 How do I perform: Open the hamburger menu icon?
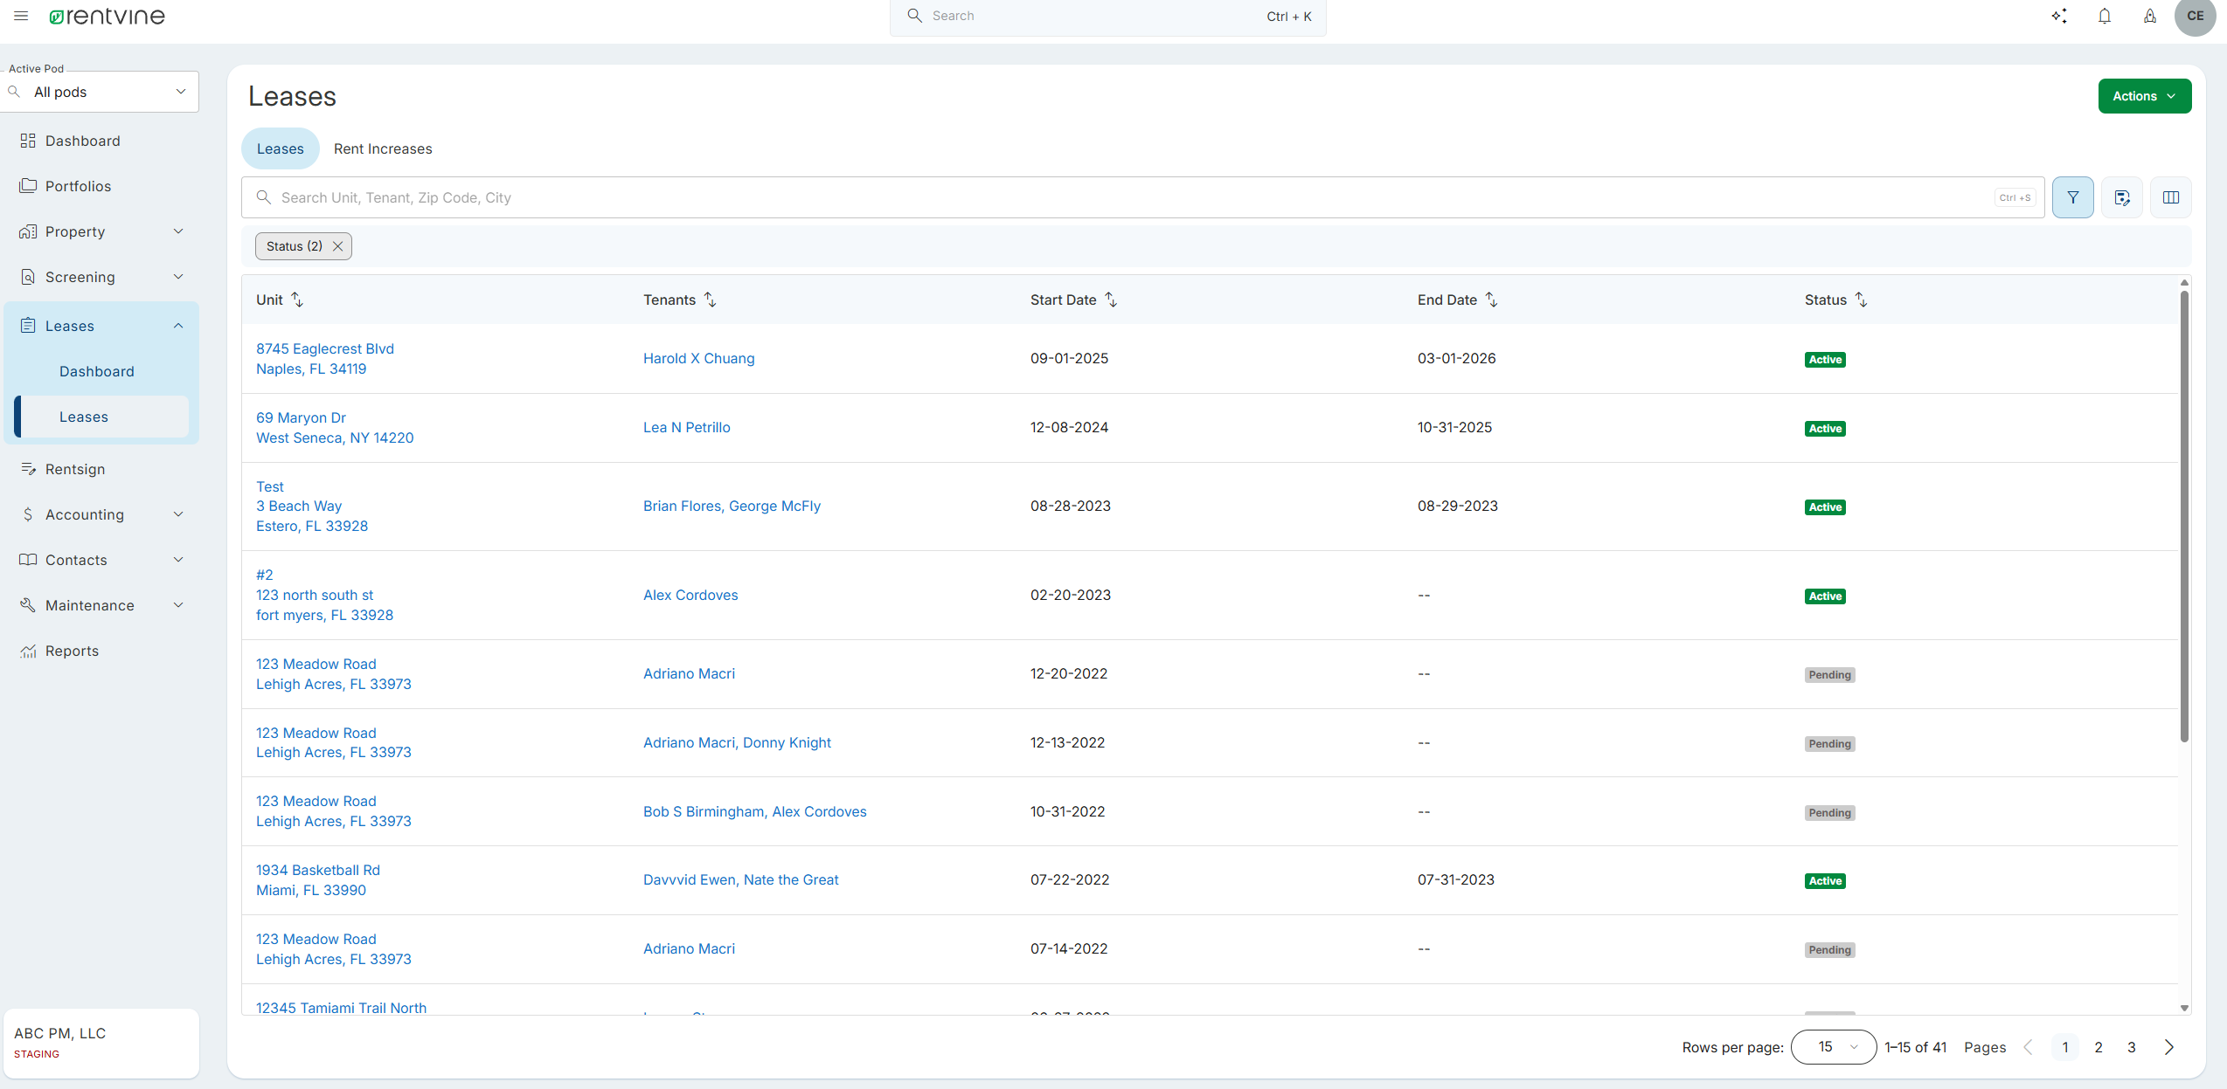21,16
